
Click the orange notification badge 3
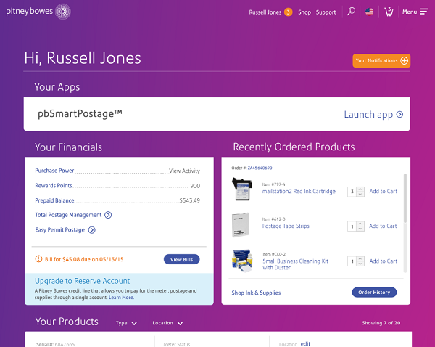(289, 12)
